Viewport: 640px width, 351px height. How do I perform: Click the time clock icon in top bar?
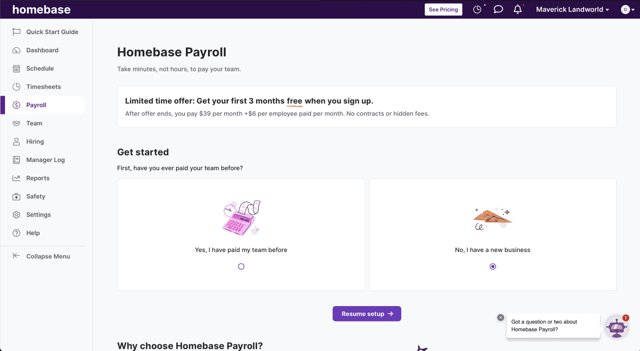click(477, 9)
